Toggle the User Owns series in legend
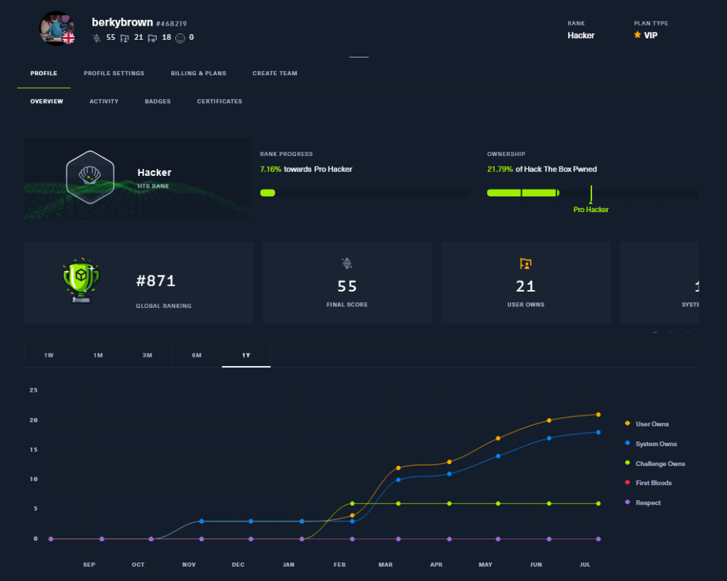Viewport: 727px width, 581px height. (647, 424)
